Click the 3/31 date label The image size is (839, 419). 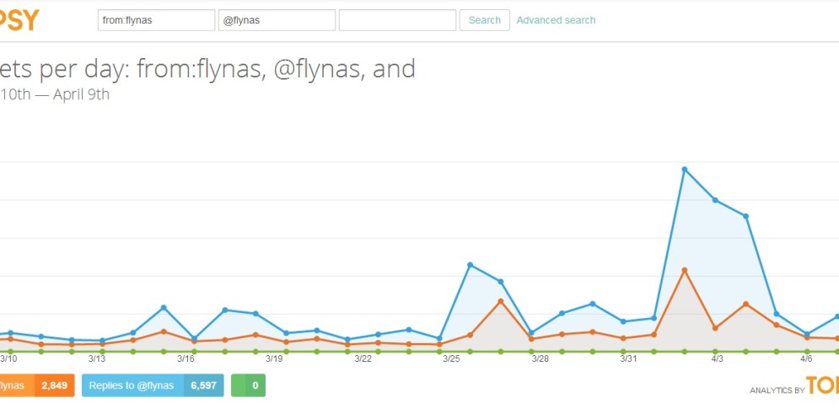click(x=629, y=358)
